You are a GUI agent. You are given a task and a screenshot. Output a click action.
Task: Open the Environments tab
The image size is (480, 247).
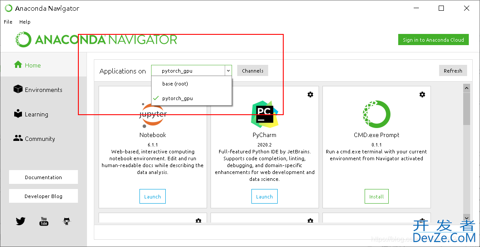43,90
